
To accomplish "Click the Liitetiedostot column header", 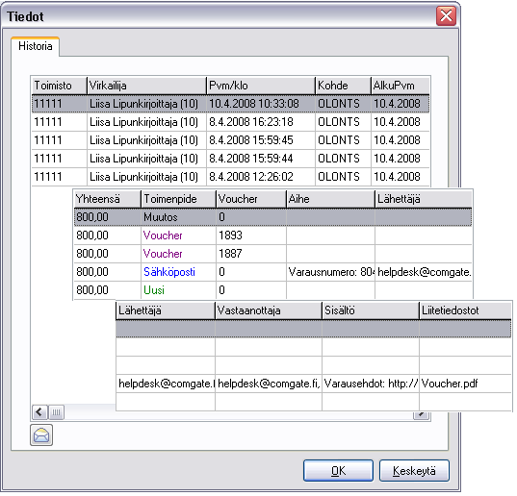I will point(465,310).
